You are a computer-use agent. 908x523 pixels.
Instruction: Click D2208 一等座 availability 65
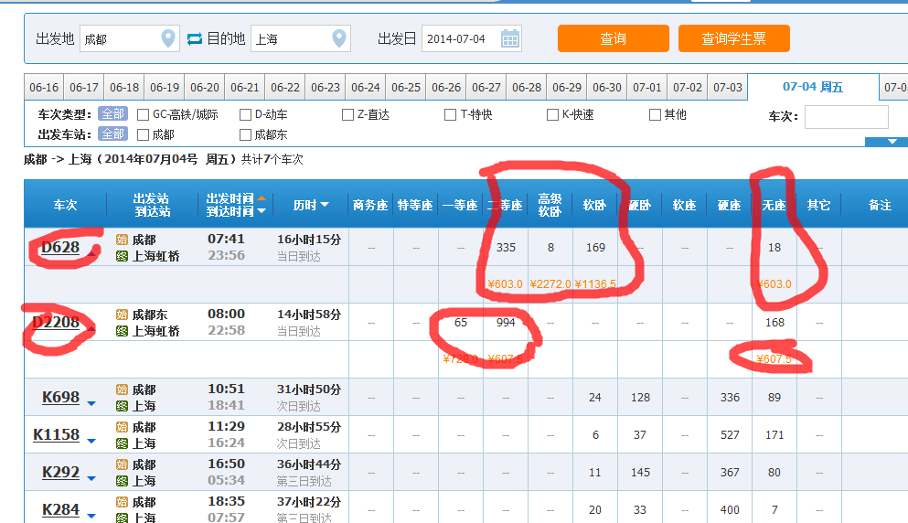(x=460, y=323)
